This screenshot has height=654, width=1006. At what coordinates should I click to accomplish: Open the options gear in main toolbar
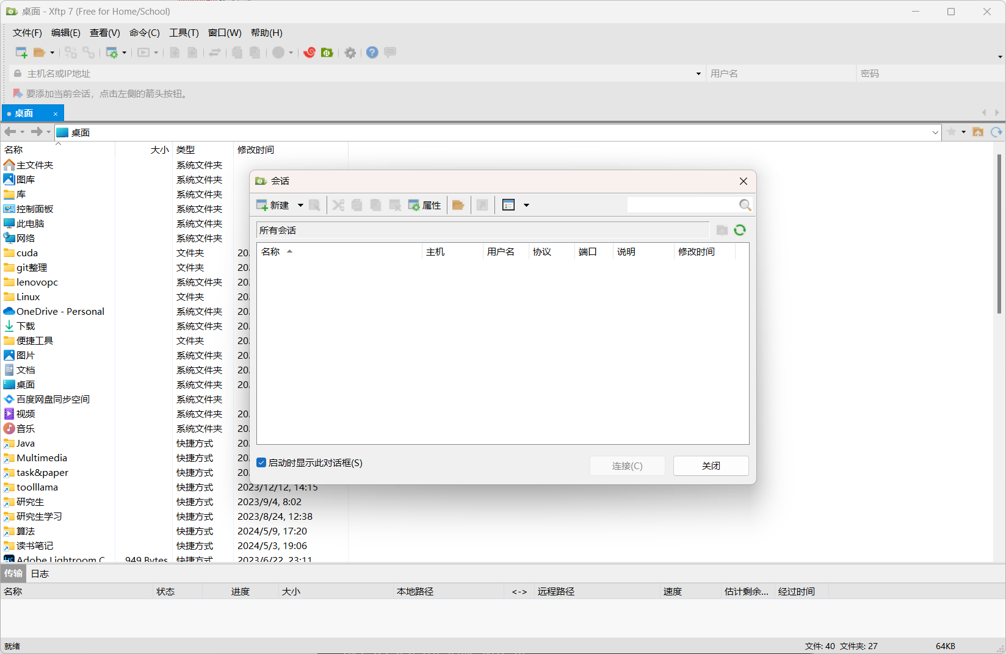350,53
